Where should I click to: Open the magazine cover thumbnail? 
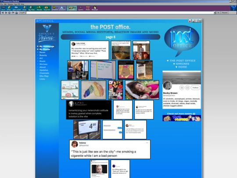[115, 90]
